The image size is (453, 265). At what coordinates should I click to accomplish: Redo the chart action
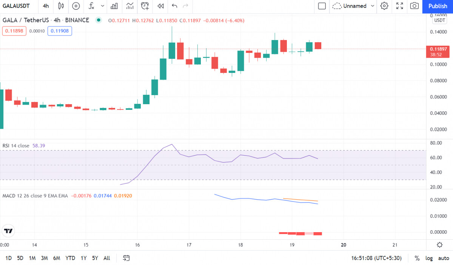coord(185,6)
